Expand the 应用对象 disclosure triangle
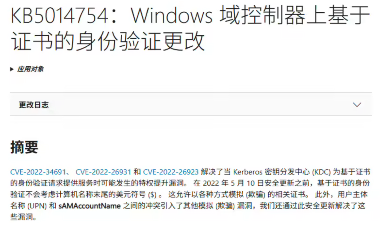Screen dimensions: 390x226 tap(12, 69)
